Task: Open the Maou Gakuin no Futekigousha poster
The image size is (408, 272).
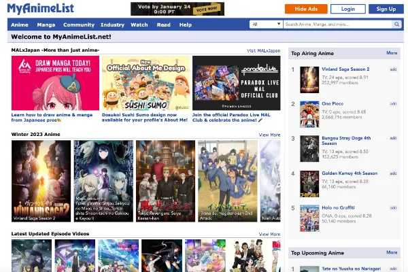Action: 103,181
